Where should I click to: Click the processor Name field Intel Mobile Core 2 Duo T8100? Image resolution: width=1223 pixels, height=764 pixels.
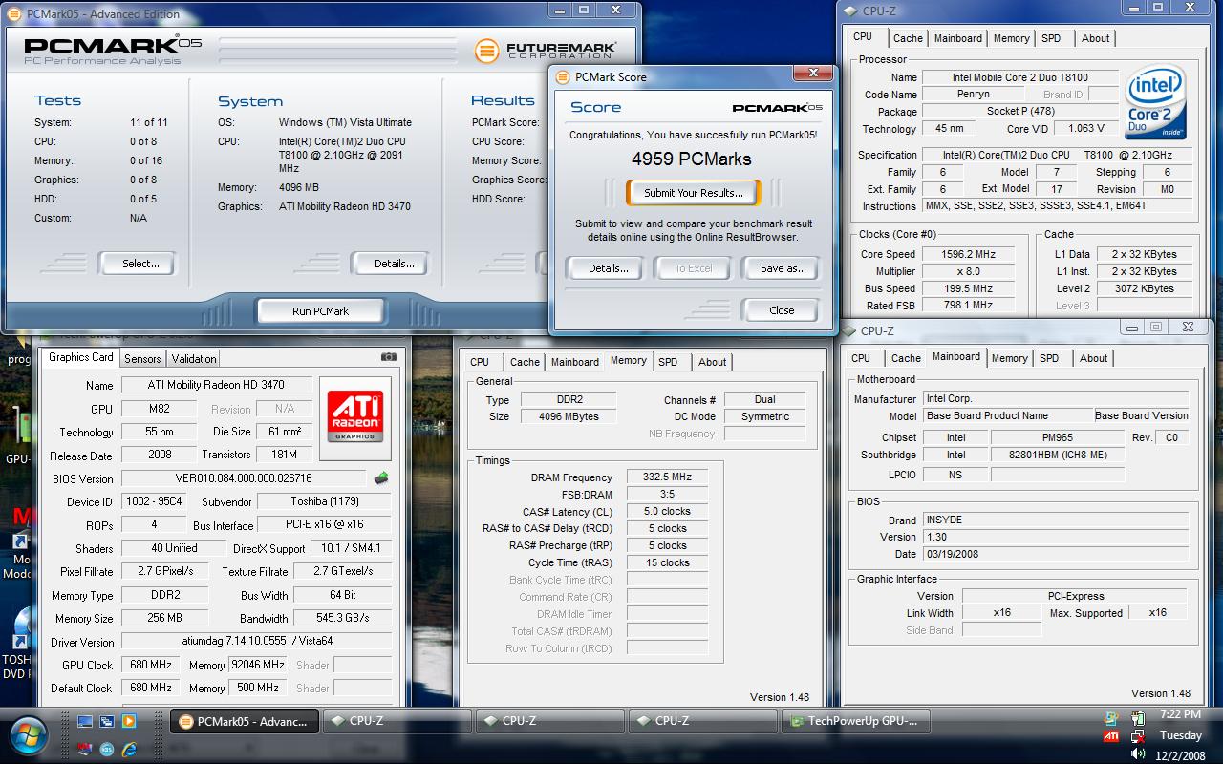tap(1019, 77)
